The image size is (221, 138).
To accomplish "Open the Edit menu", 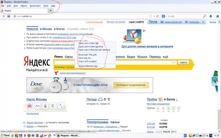I will [x=9, y=6].
